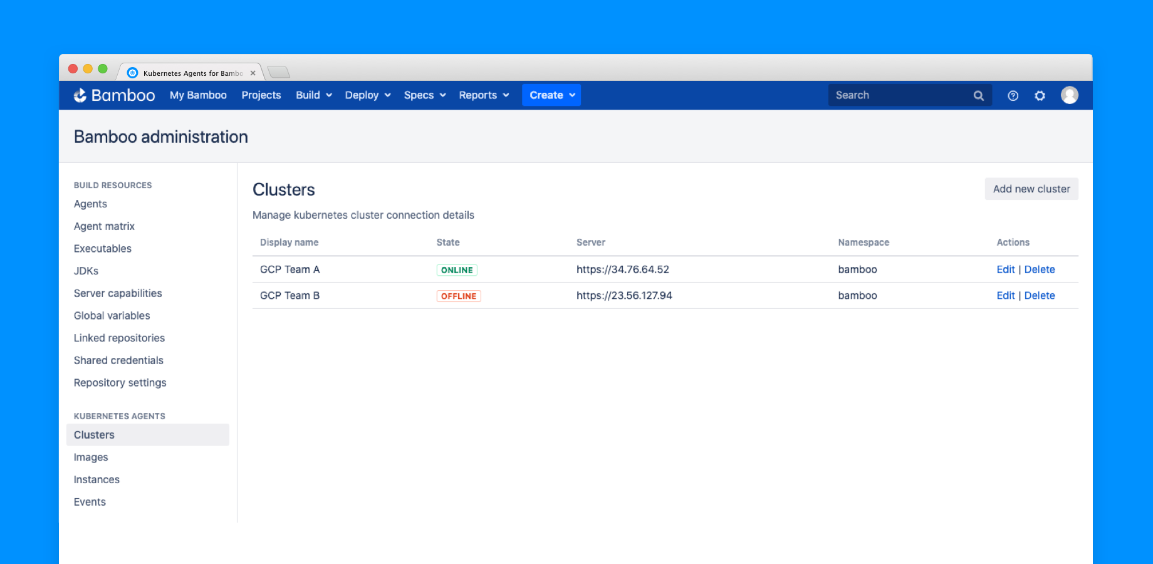Open the Create dropdown button
1153x564 pixels.
[x=551, y=95]
